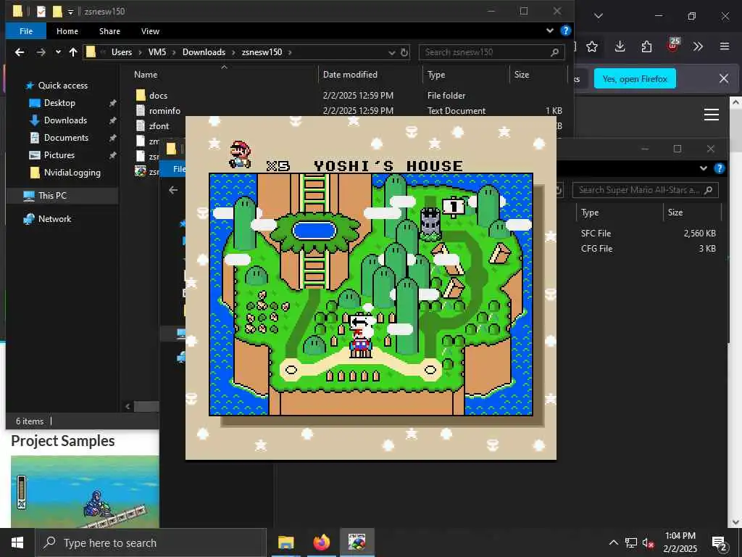Switch to ZSNES emulator in taskbar

pos(357,542)
